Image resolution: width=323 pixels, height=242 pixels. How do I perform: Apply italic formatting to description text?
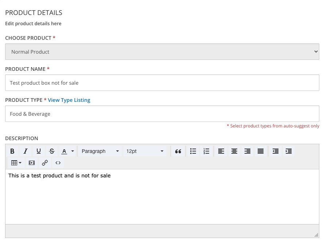click(x=26, y=151)
